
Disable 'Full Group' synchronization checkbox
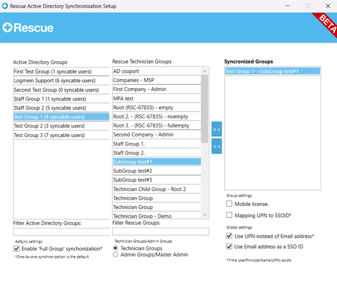pyautogui.click(x=16, y=249)
